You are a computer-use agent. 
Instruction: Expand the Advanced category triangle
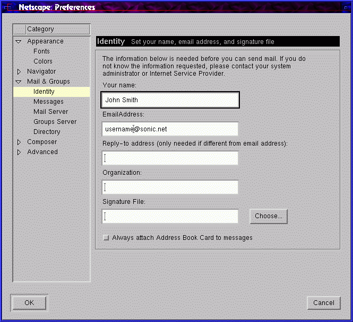coord(19,152)
